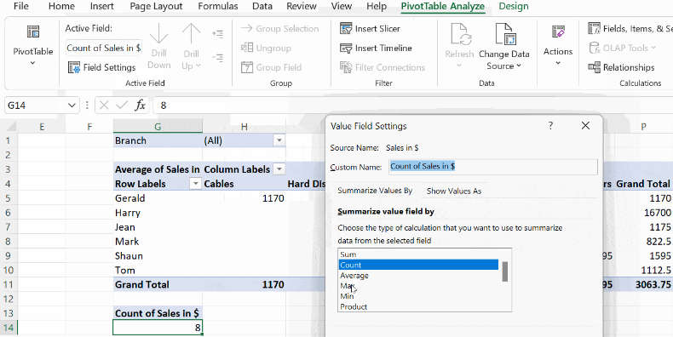673x337 pixels.
Task: Switch to the Home tab
Action: [x=61, y=7]
